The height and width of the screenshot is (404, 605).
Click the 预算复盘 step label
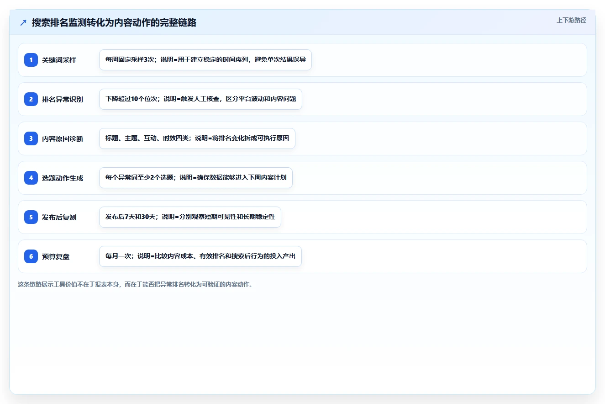[x=56, y=256]
